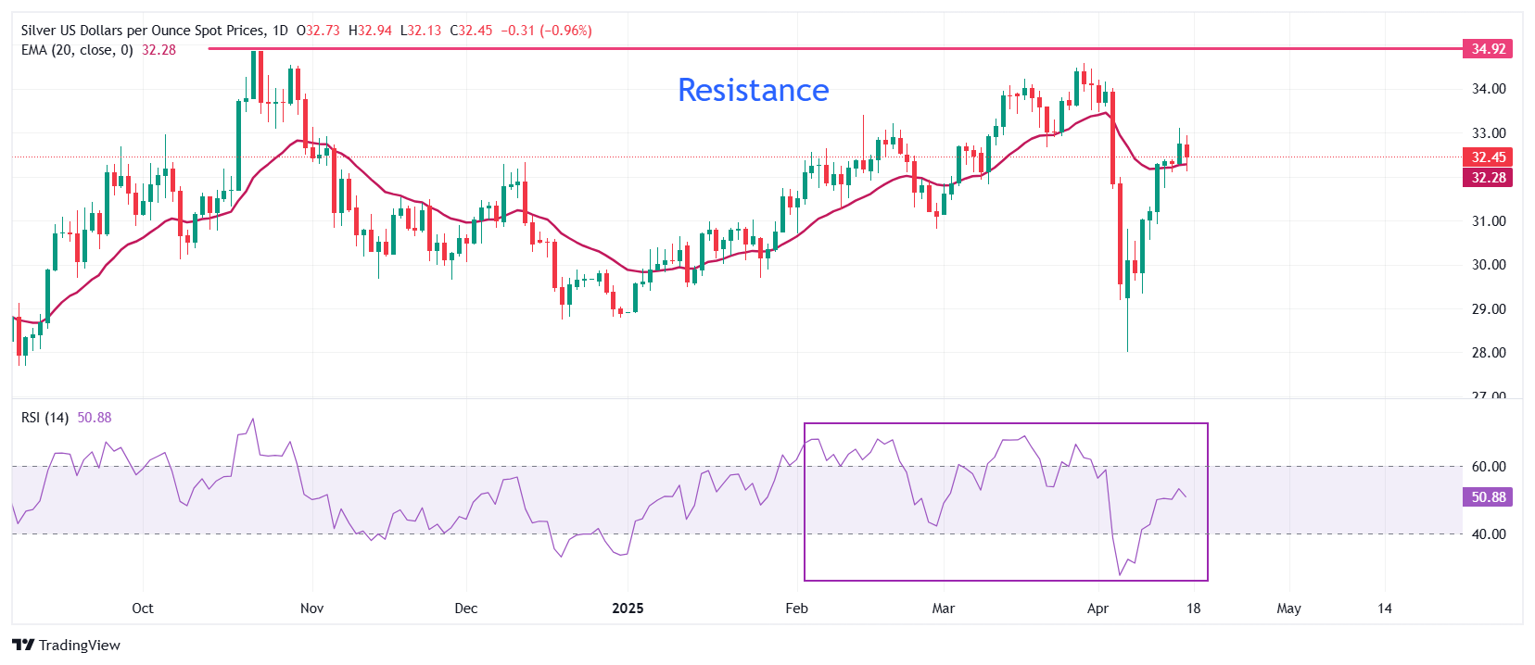Click the 40.00 RSI axis level label

coord(1489,534)
